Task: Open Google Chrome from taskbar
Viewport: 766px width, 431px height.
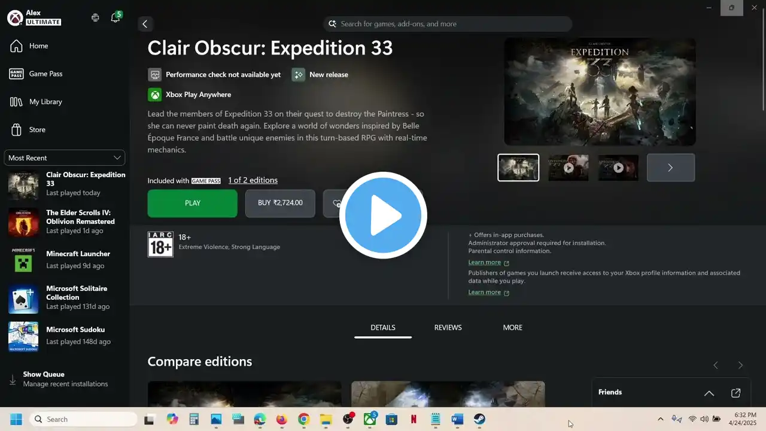Action: (303, 420)
